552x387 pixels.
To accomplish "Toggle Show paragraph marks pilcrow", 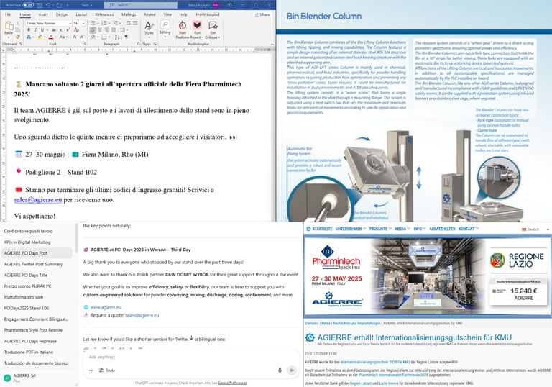I will (126, 37).
